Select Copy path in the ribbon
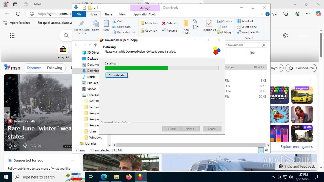 [121, 27]
